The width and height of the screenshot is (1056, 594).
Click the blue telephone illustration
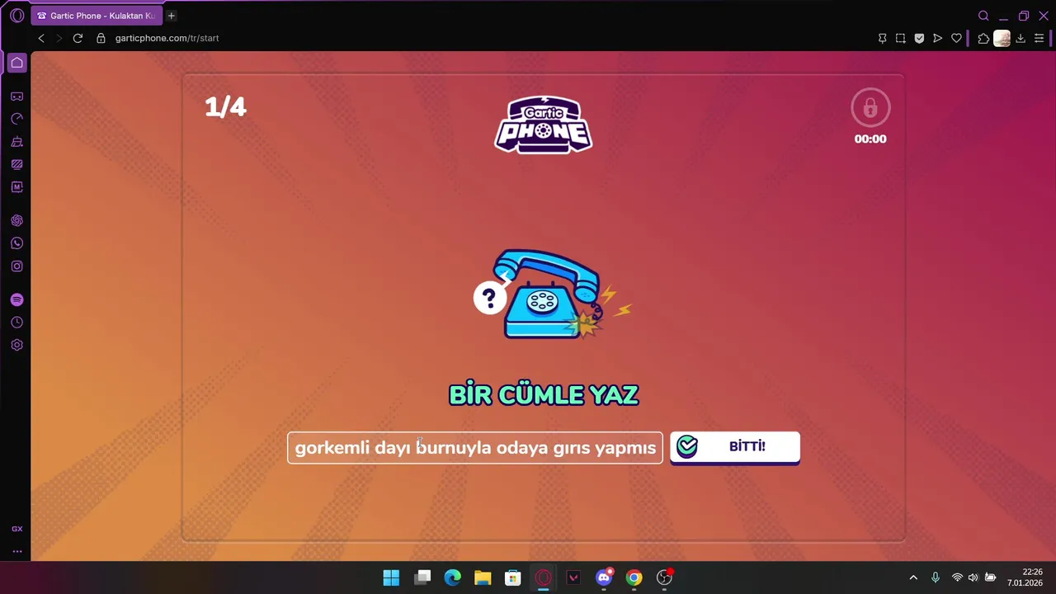pyautogui.click(x=553, y=294)
